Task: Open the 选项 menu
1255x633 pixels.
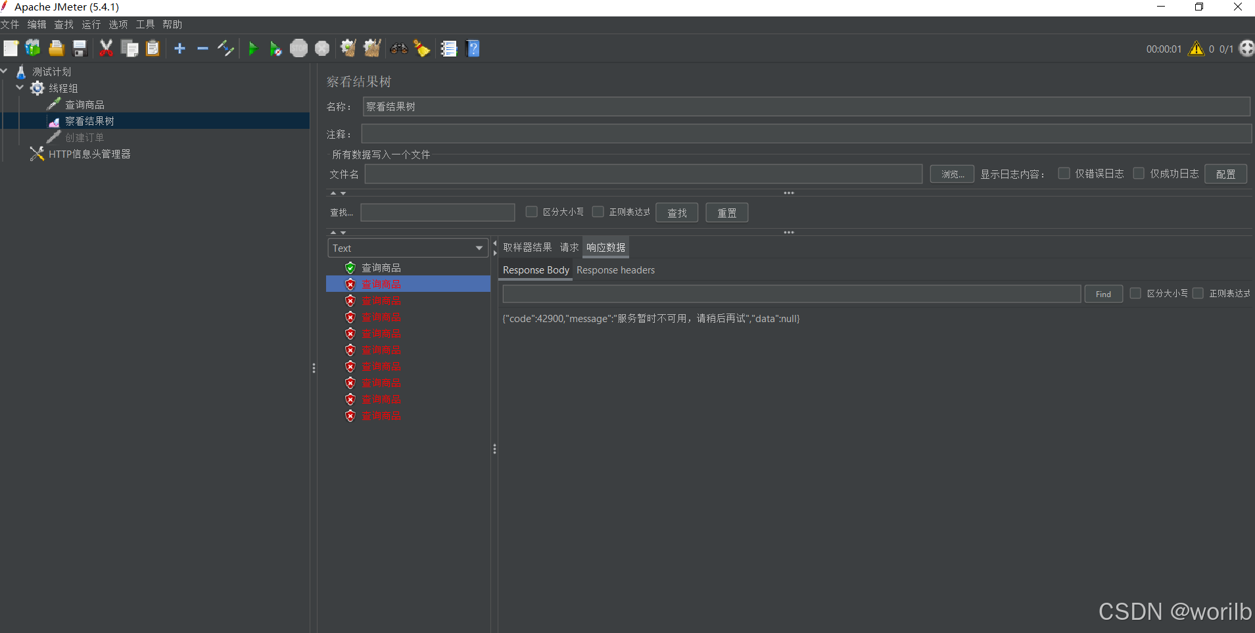Action: (x=118, y=24)
